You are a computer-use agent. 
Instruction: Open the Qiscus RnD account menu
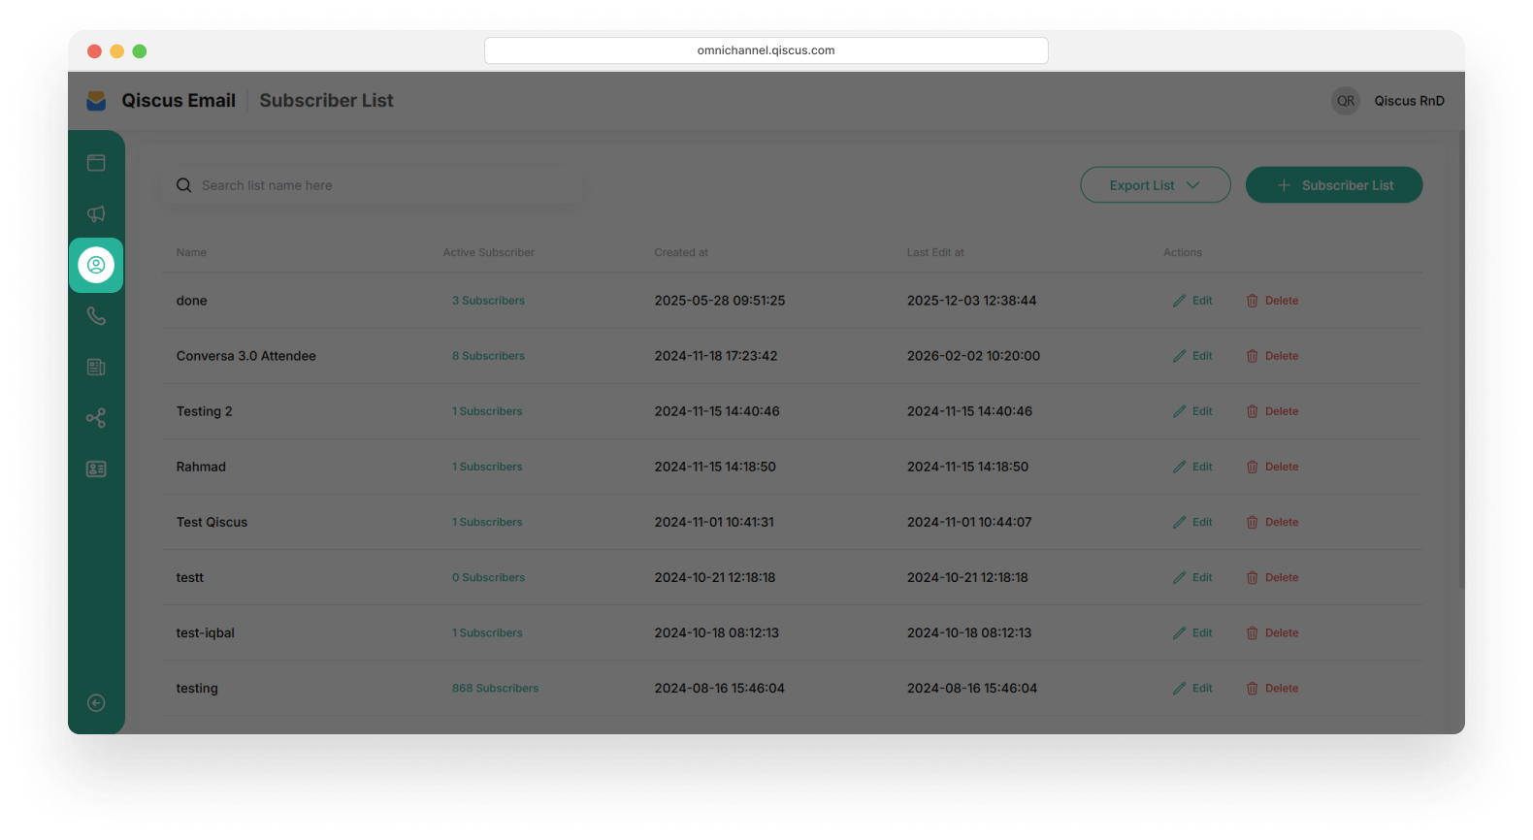click(x=1388, y=101)
